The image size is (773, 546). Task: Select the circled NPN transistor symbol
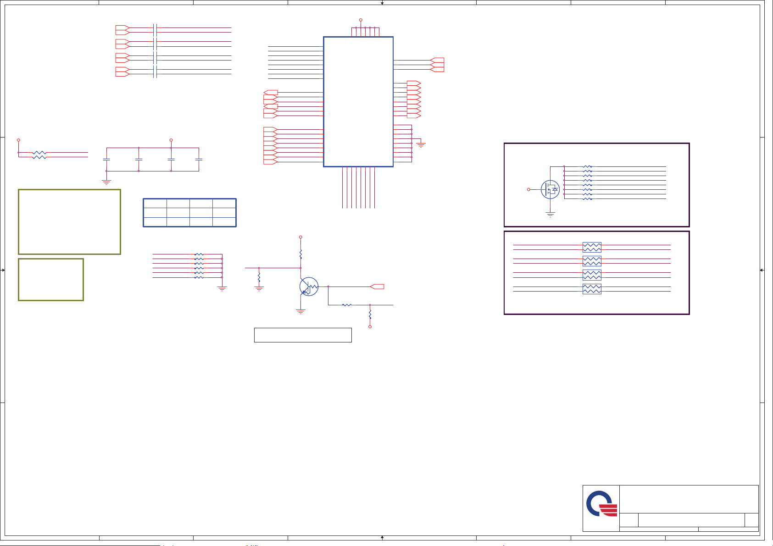coord(309,287)
